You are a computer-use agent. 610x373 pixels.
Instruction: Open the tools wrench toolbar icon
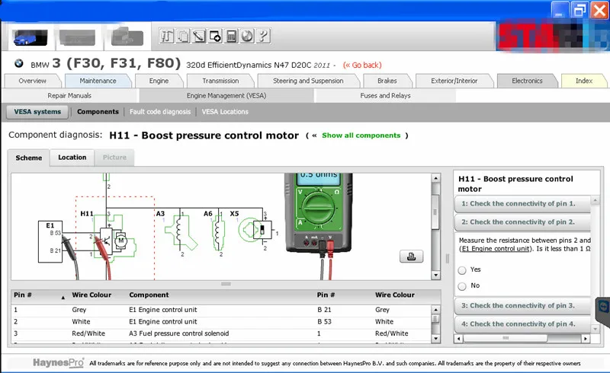coord(166,36)
